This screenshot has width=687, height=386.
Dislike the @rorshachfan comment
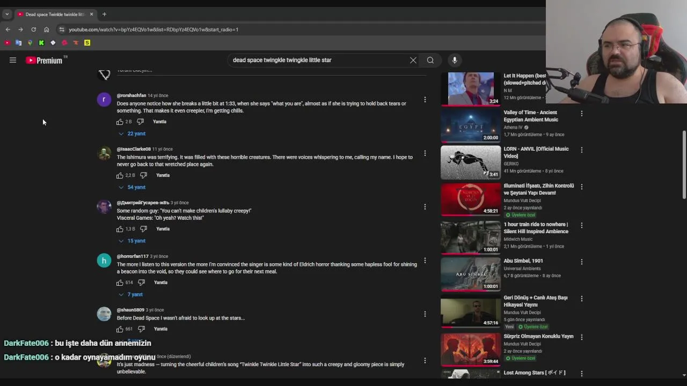coord(140,122)
